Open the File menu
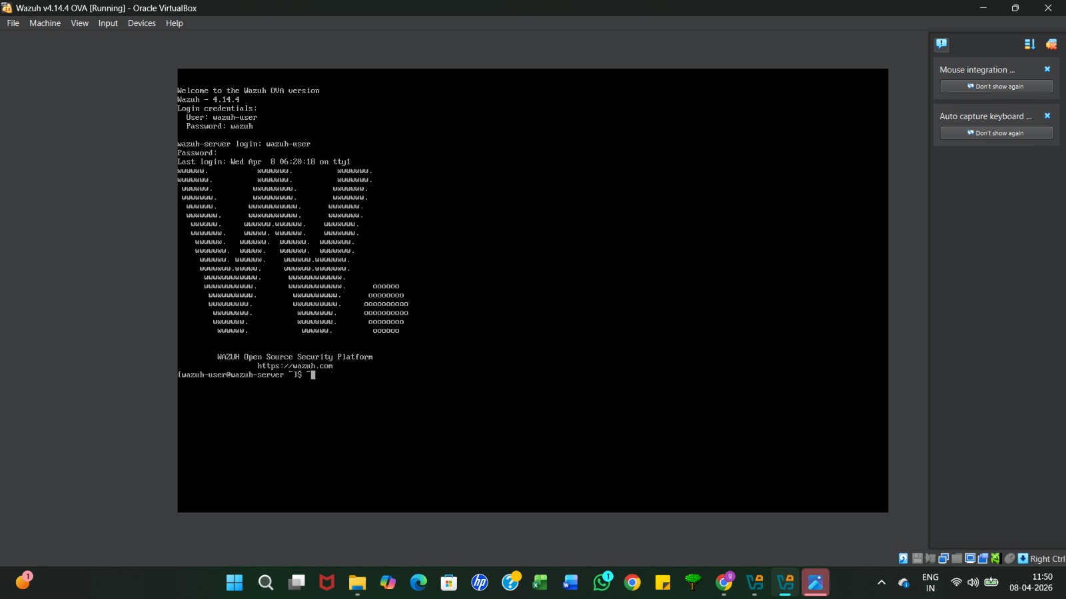The width and height of the screenshot is (1066, 599). click(13, 23)
